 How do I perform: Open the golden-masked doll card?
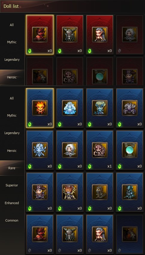tap(70, 192)
